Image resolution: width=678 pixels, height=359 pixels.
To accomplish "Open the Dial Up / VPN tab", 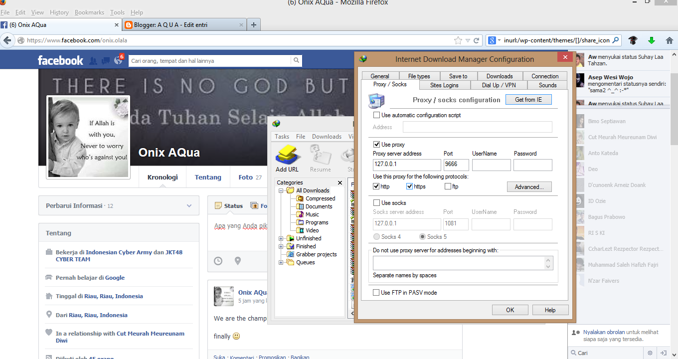I will tap(499, 85).
